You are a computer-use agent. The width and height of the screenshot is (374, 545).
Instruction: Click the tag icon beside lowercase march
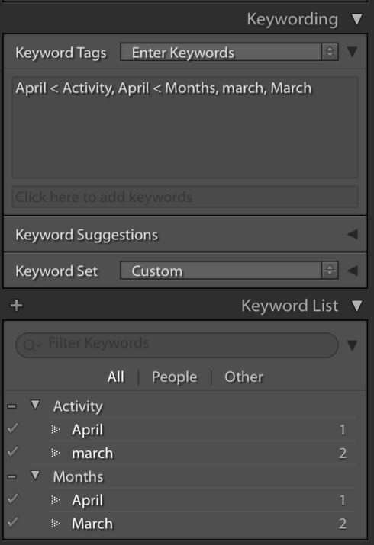point(56,453)
